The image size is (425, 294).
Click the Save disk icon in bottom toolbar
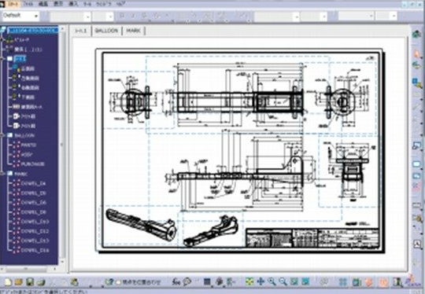[30, 282]
